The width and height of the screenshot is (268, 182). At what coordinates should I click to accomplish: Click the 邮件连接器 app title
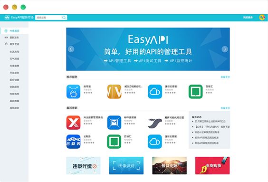click(x=130, y=117)
